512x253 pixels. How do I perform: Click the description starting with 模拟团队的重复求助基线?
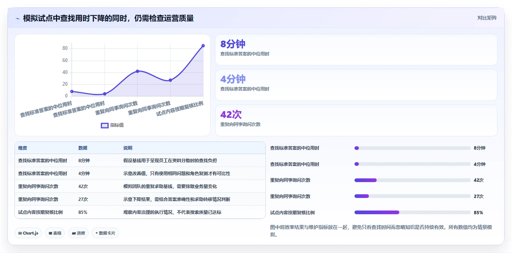coord(170,187)
